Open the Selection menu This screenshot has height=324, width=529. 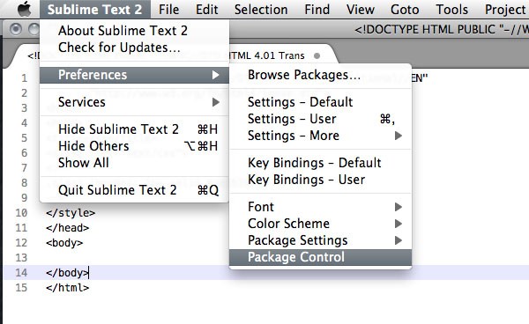261,10
